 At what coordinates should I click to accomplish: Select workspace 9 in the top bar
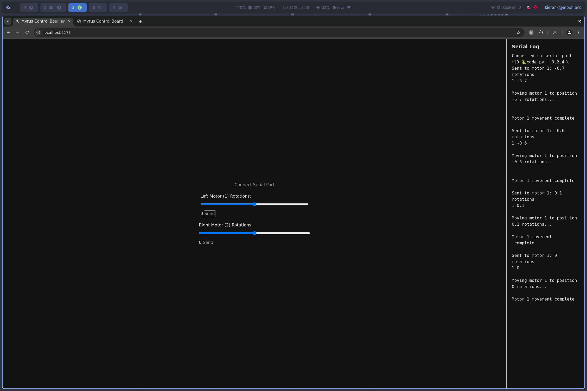coord(118,8)
